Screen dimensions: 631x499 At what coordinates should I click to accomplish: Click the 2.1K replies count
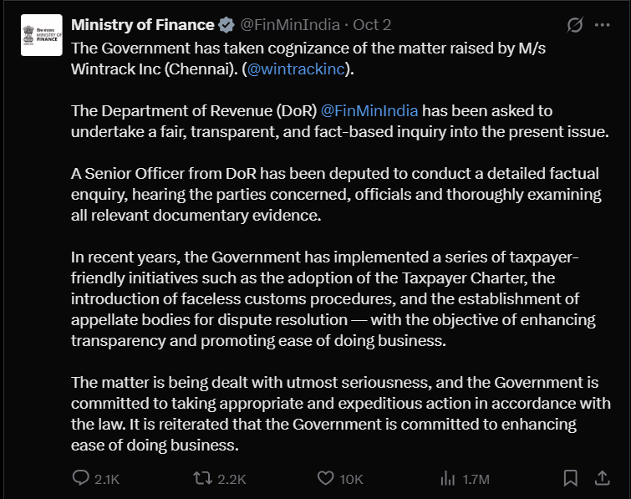point(108,479)
